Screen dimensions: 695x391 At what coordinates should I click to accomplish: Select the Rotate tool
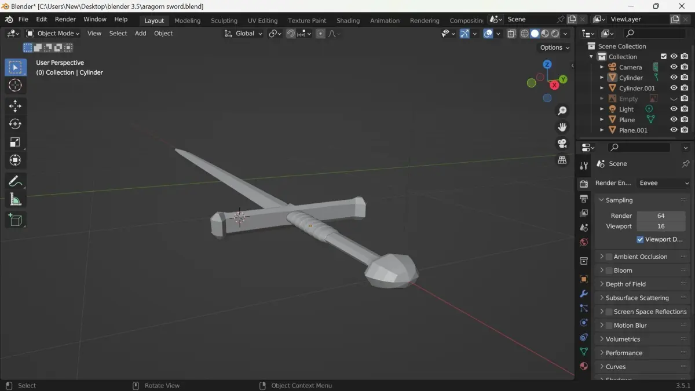pos(16,124)
